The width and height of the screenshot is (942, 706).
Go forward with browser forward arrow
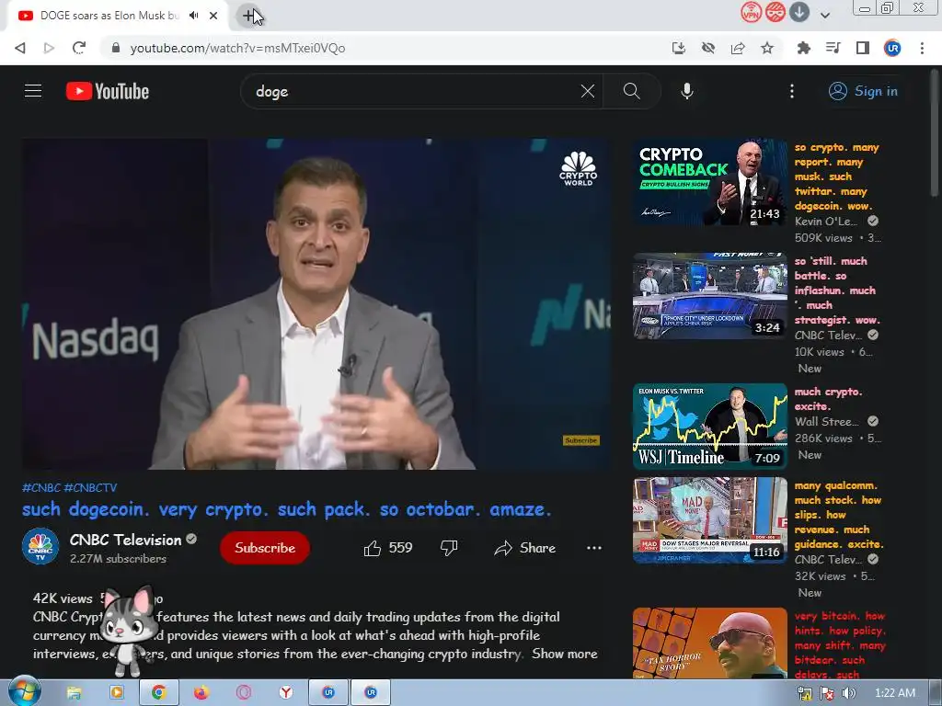(x=50, y=48)
